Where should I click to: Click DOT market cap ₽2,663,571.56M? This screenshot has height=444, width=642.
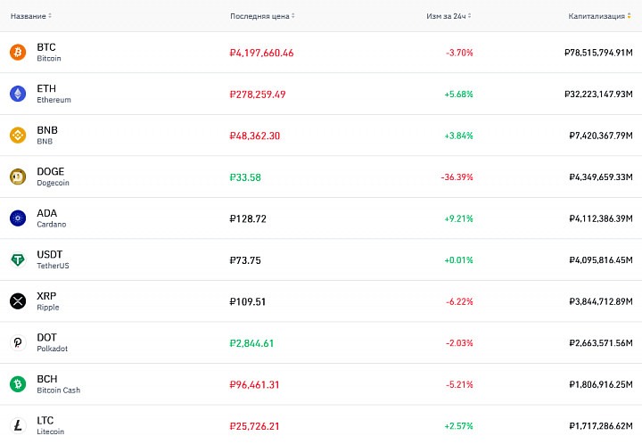pos(601,343)
